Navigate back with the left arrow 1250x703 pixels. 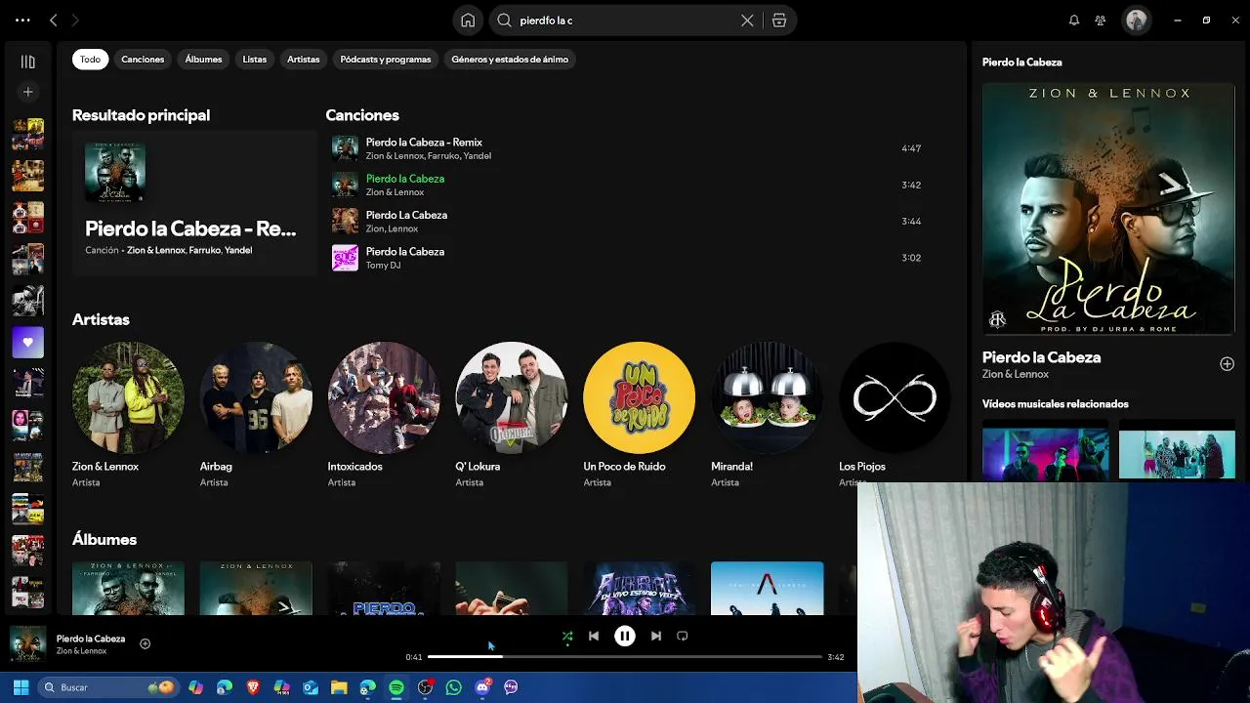coord(54,21)
